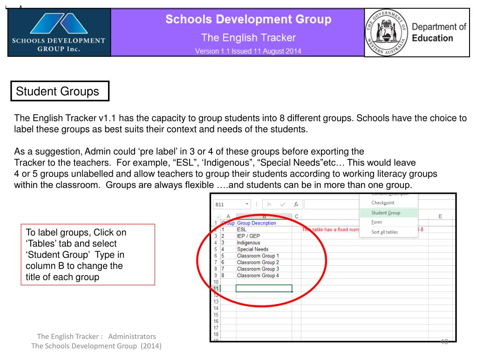Click the Schools Development Group banner title
477x358 pixels.
point(248,19)
